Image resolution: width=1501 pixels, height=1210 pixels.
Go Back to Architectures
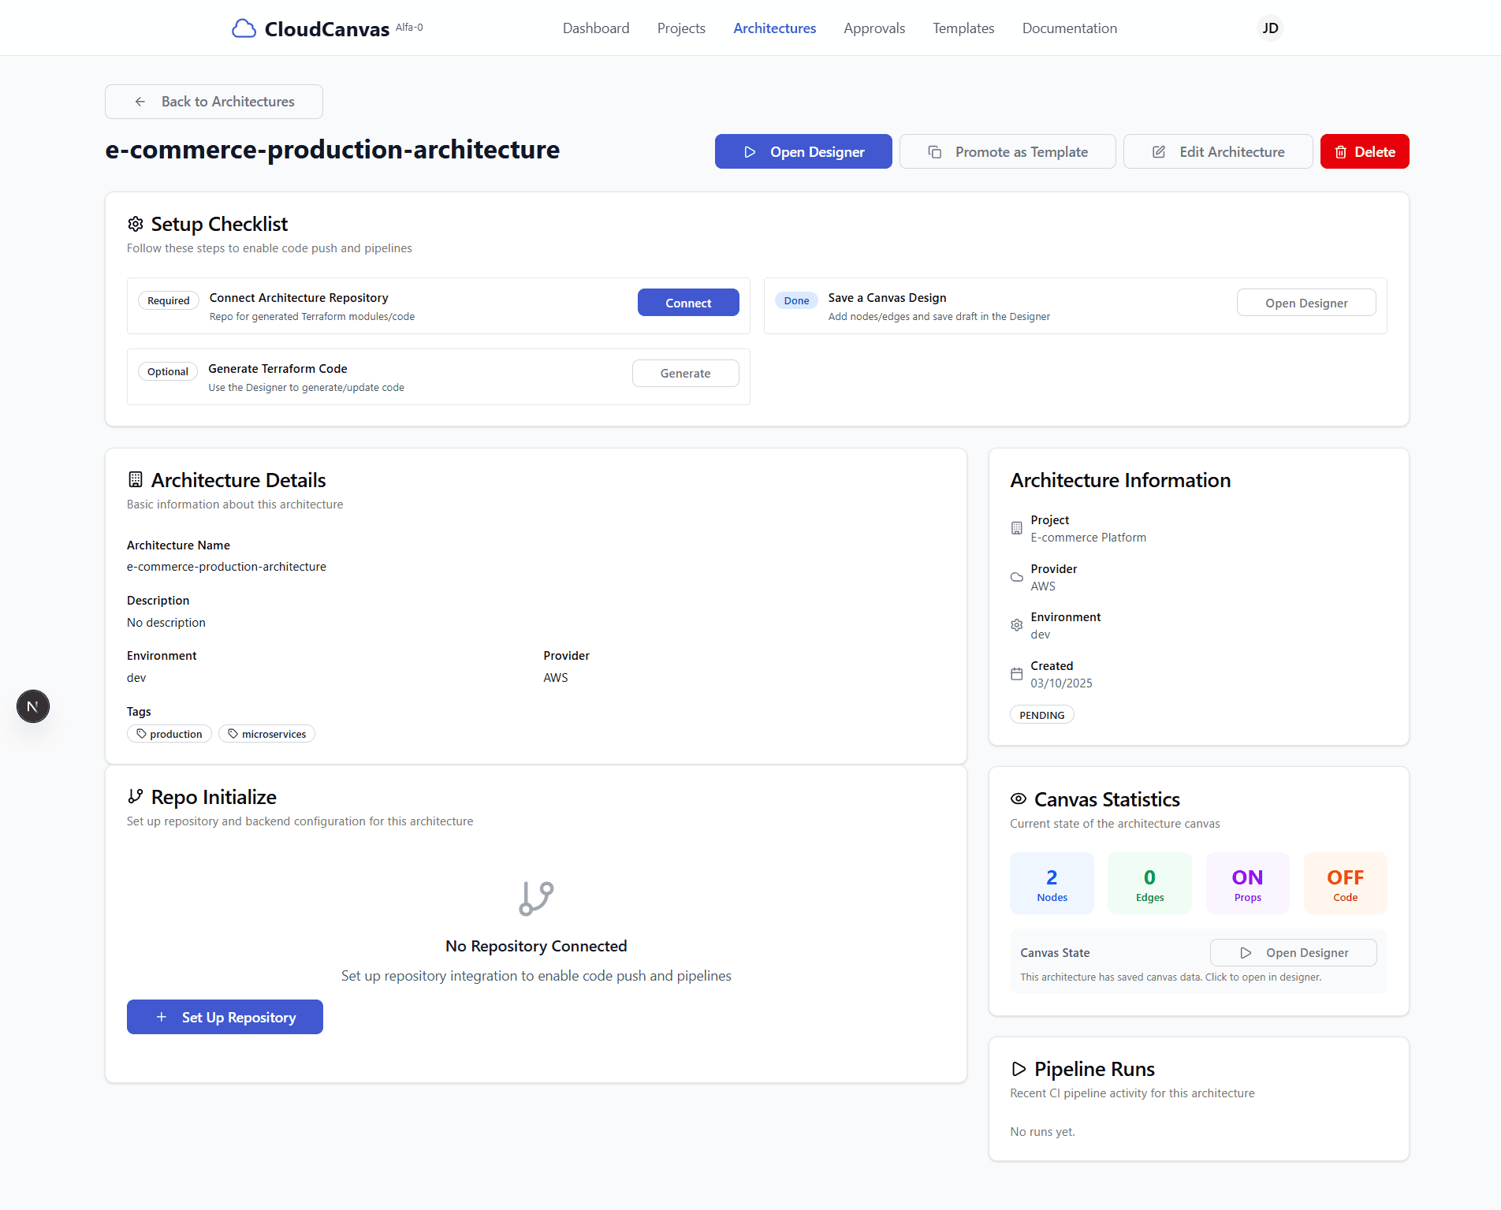pos(214,102)
